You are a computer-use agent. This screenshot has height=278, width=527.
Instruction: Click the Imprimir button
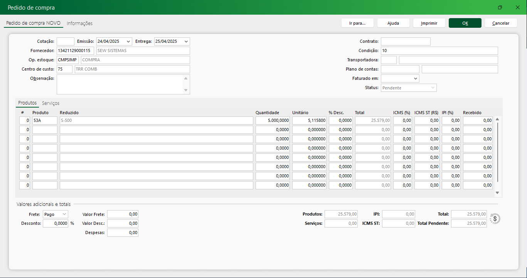[x=429, y=23]
